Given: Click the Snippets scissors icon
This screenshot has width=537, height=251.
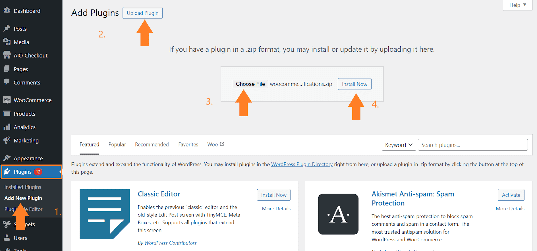Looking at the screenshot, I should (7, 224).
